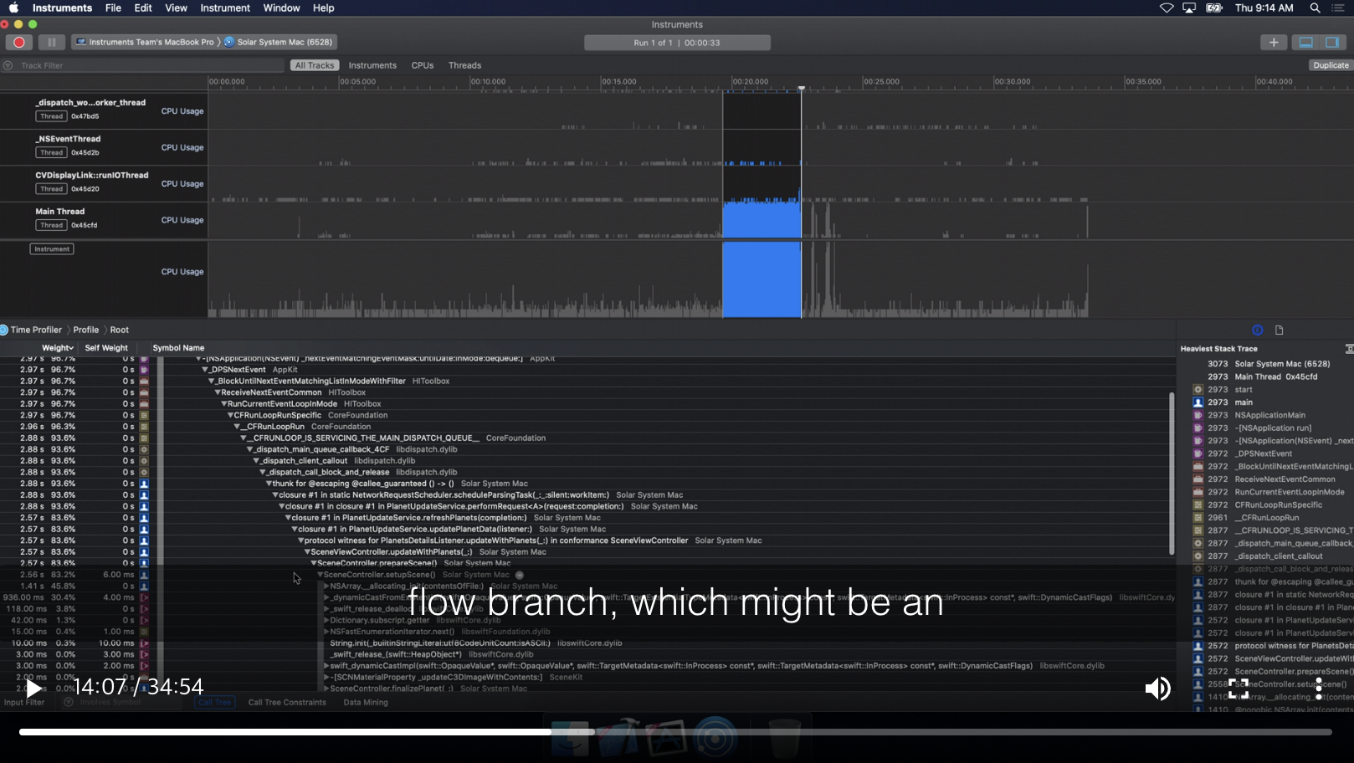Open Data Mining options
1354x763 pixels.
(366, 703)
